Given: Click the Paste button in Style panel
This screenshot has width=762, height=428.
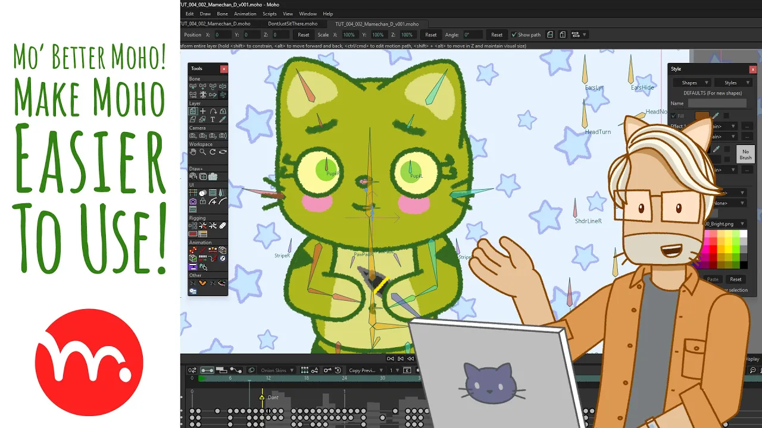Looking at the screenshot, I should tap(713, 279).
